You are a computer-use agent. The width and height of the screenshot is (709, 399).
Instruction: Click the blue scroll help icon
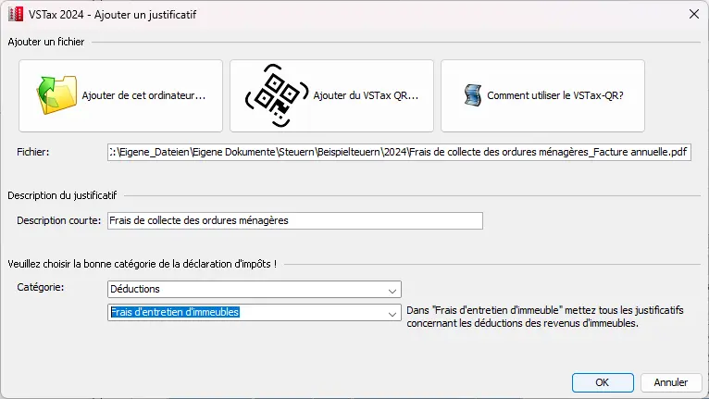pyautogui.click(x=473, y=95)
